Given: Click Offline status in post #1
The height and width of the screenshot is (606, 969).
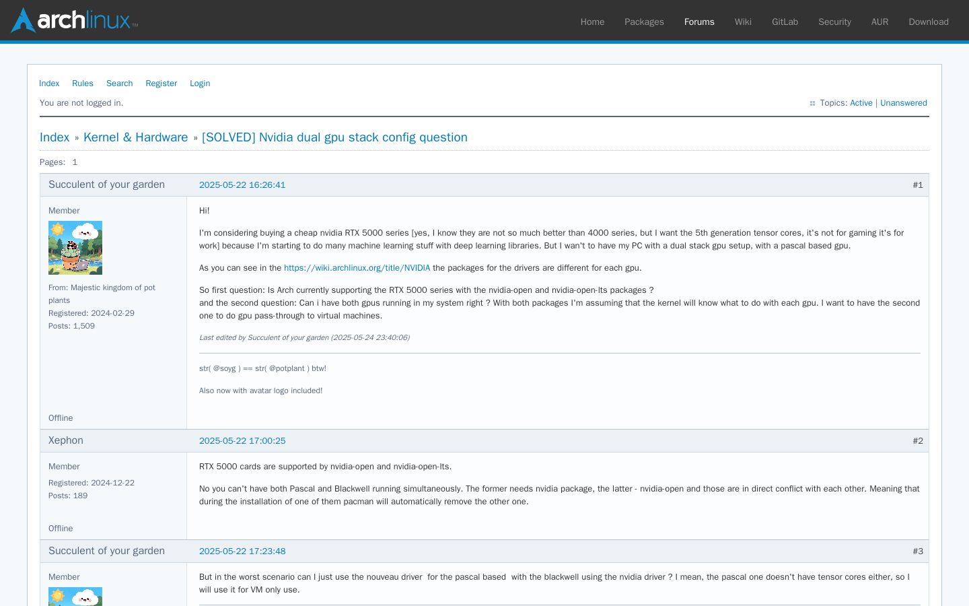Looking at the screenshot, I should pos(61,418).
